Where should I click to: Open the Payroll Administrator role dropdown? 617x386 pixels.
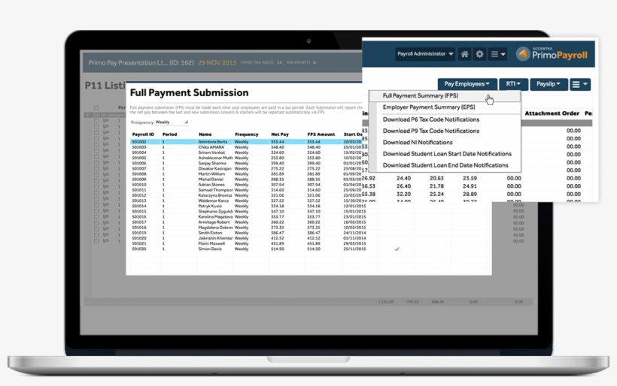(425, 54)
